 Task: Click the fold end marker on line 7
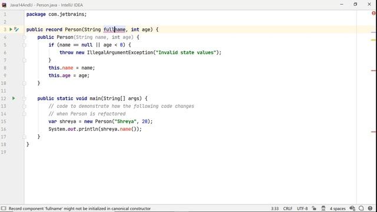point(24,60)
